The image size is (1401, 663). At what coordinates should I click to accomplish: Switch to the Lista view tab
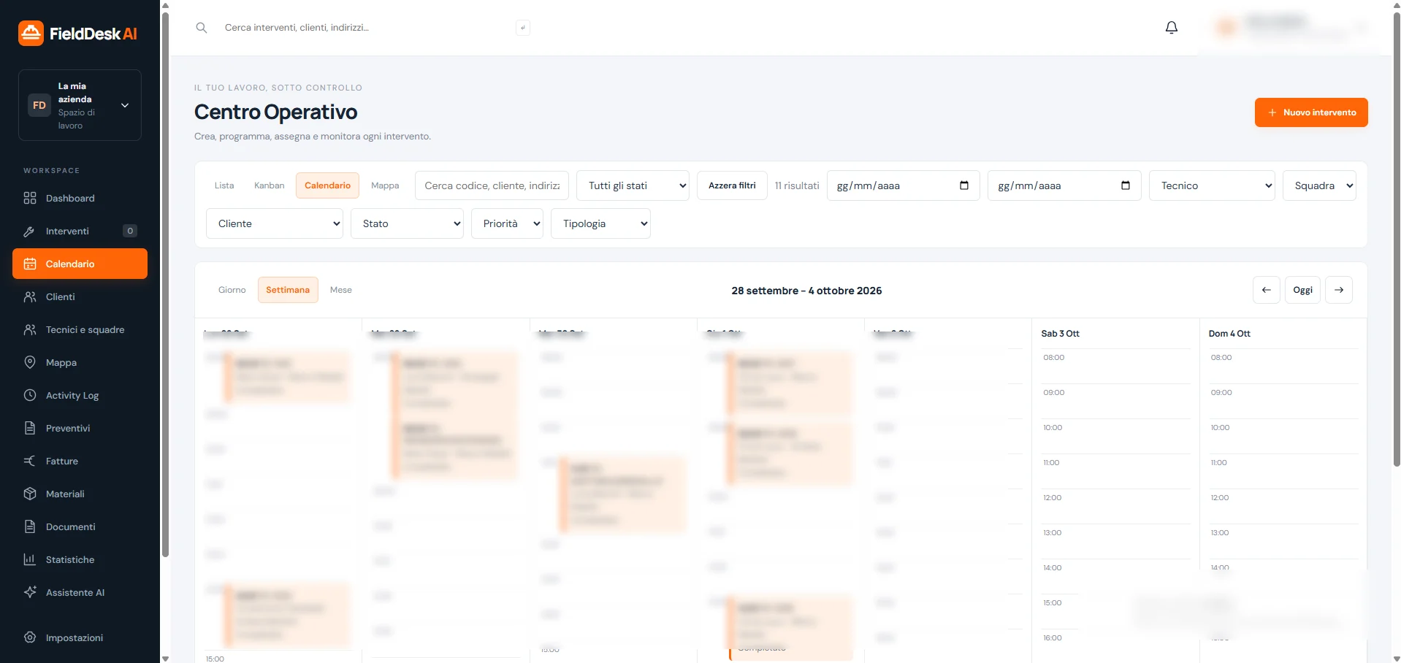tap(224, 185)
